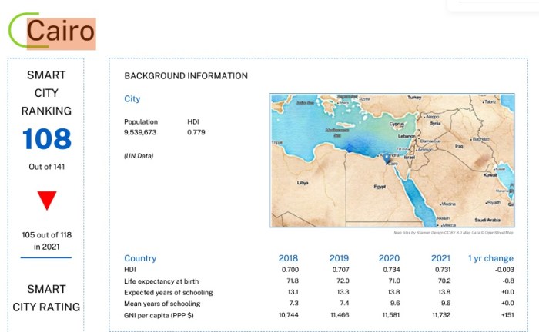Select the GNI change value +151

(x=507, y=315)
